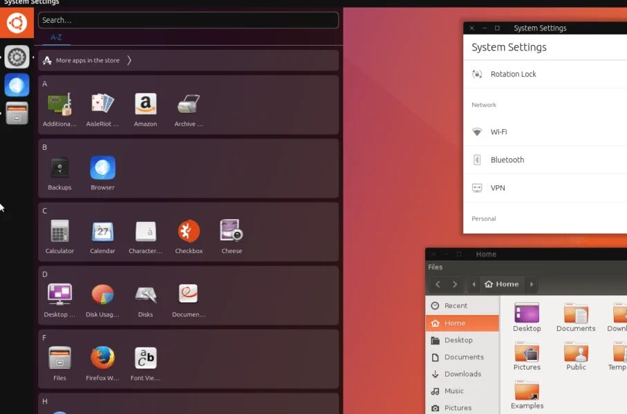Select Home in Files sidebar
The width and height of the screenshot is (627, 414).
(462, 323)
